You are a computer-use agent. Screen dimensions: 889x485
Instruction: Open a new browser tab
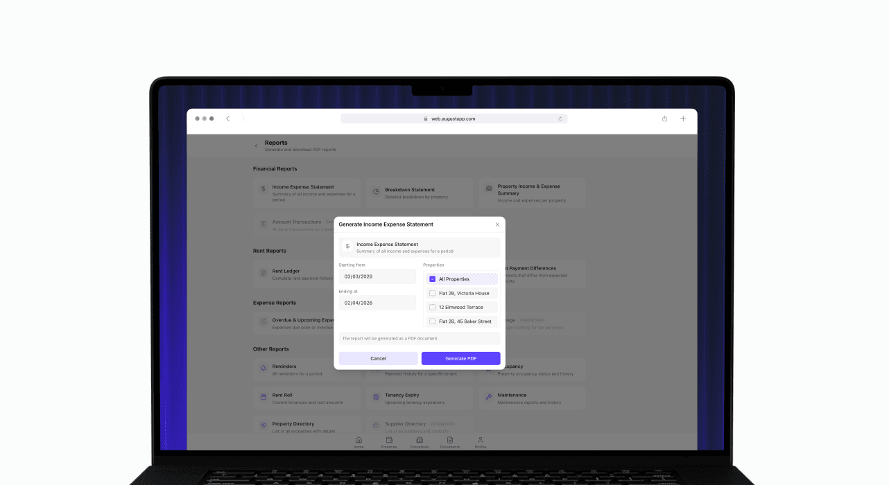coord(683,118)
